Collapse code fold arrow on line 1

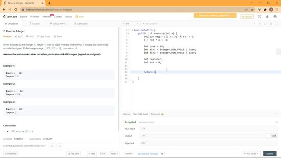129,30
